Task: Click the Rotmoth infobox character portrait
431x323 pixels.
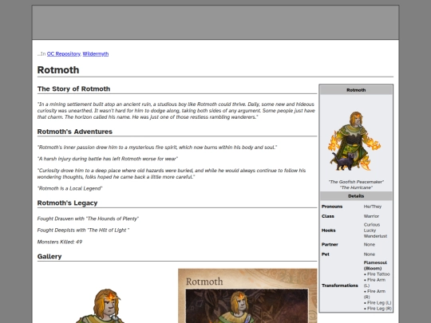Action: 355,140
